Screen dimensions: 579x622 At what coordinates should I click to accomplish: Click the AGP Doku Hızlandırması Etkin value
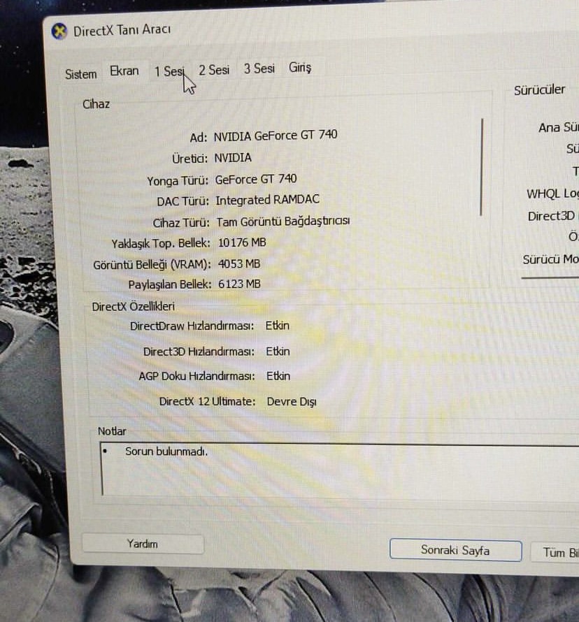pyautogui.click(x=278, y=376)
